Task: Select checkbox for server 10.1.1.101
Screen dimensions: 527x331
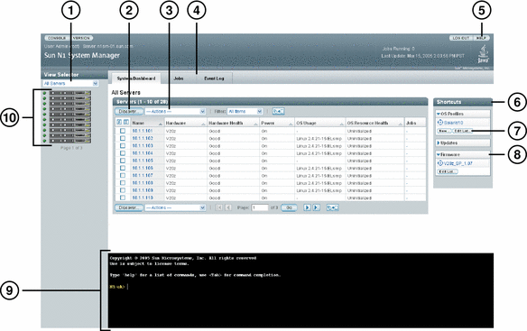Action: [x=123, y=131]
